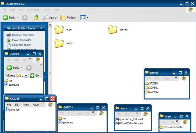Open the Views dropdown arrow
196x133 pixels.
pyautogui.click(x=87, y=17)
